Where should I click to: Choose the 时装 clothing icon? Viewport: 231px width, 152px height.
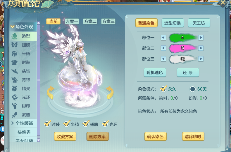(14, 62)
